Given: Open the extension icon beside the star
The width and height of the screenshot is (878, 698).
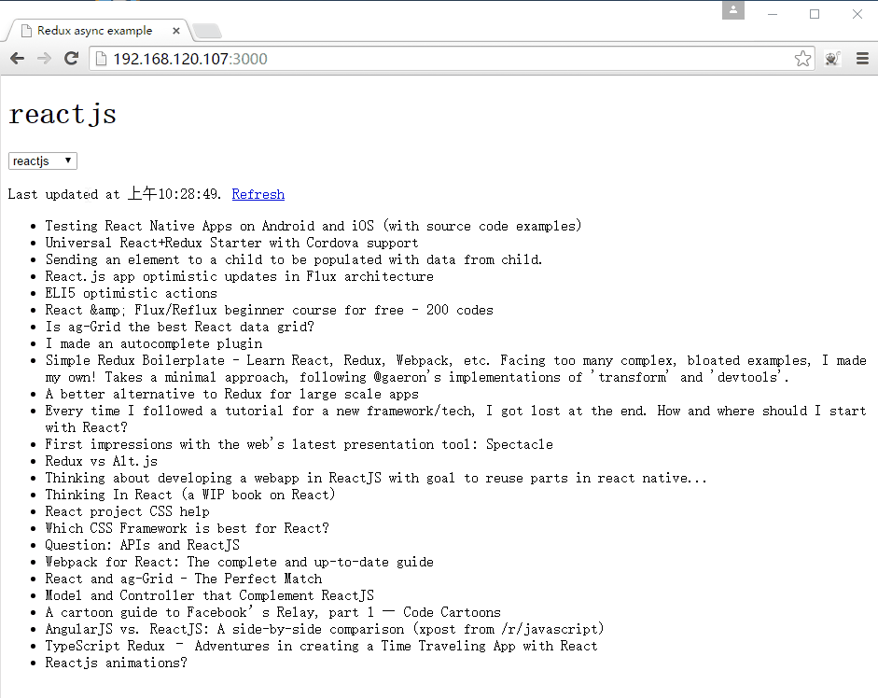Looking at the screenshot, I should [832, 58].
